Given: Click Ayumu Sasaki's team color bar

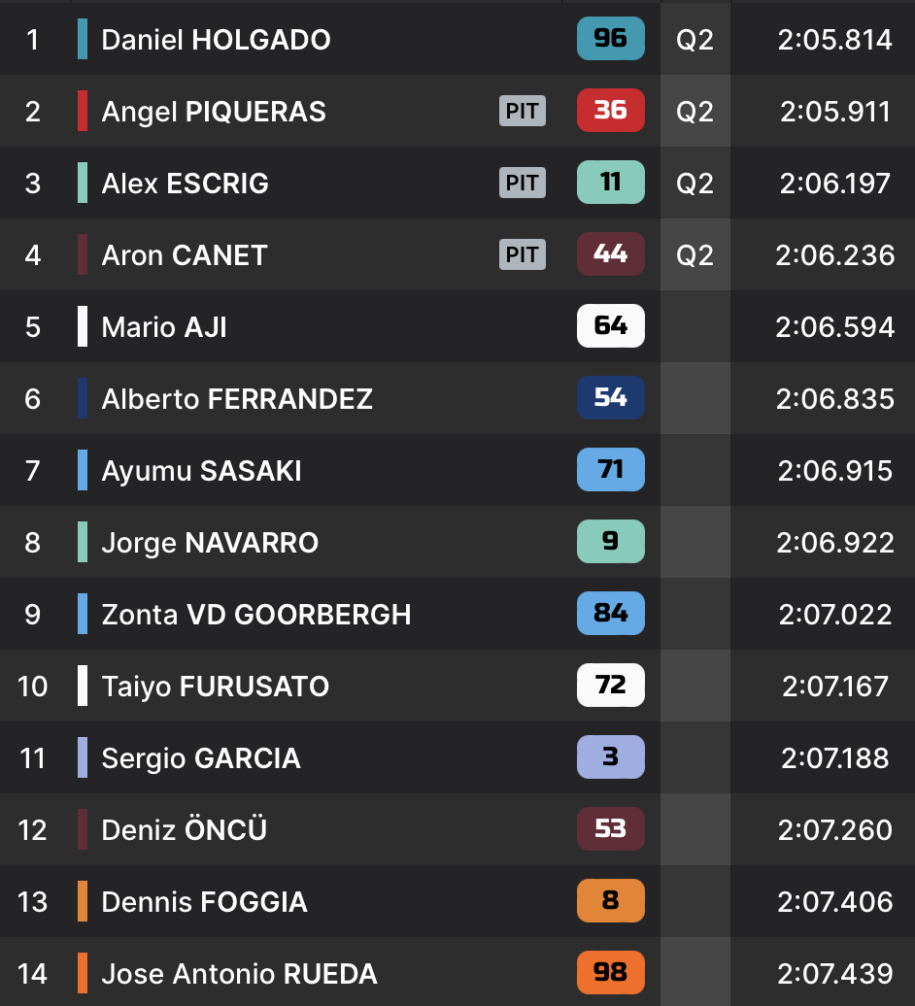Looking at the screenshot, I should (83, 470).
